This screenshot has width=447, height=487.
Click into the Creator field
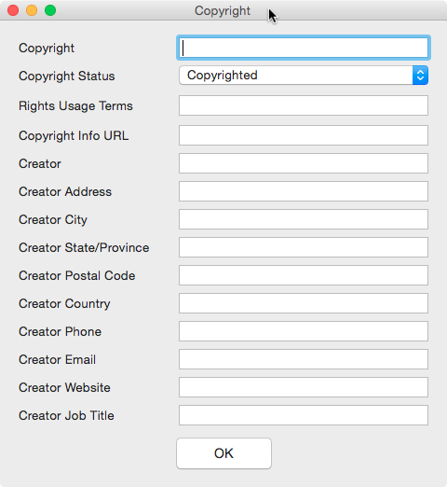[304, 163]
